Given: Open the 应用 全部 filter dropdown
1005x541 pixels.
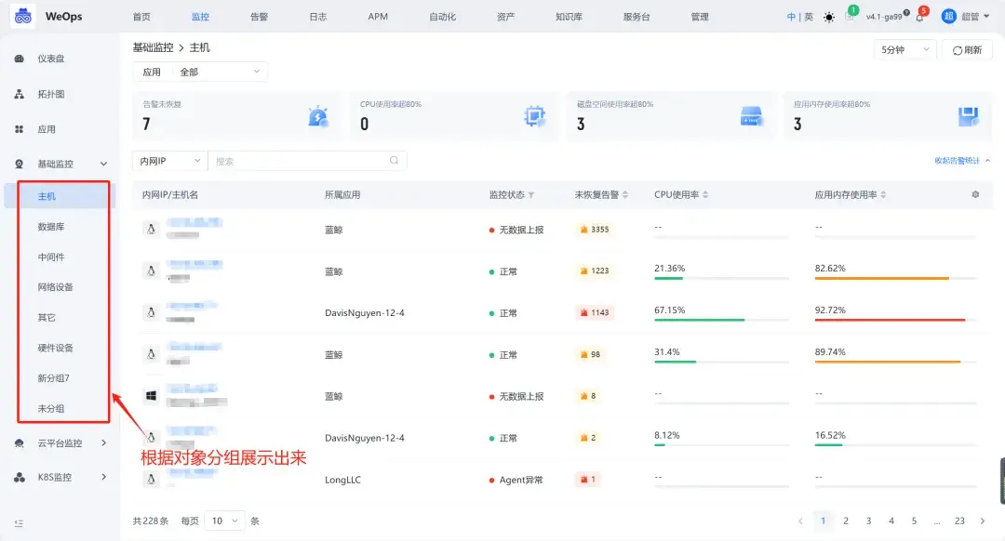Looking at the screenshot, I should (200, 72).
